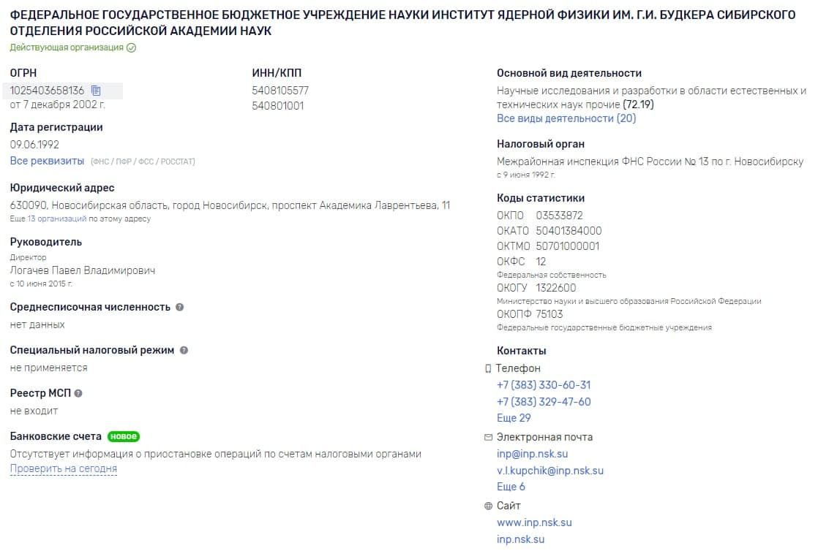Expand the 29 more phone numbers
This screenshot has height=551, width=829.
click(x=514, y=418)
